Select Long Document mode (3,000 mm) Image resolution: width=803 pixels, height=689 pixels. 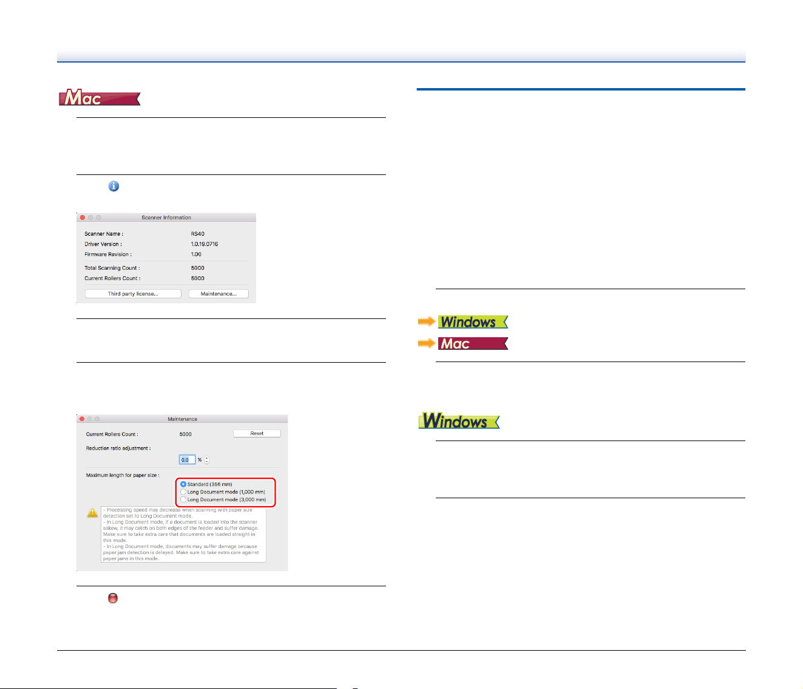[223, 499]
